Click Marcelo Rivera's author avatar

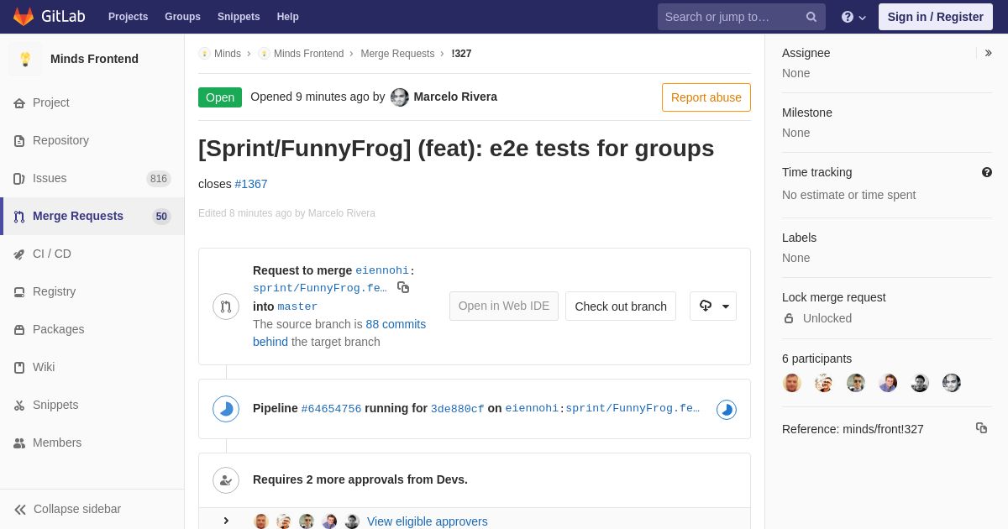(400, 97)
